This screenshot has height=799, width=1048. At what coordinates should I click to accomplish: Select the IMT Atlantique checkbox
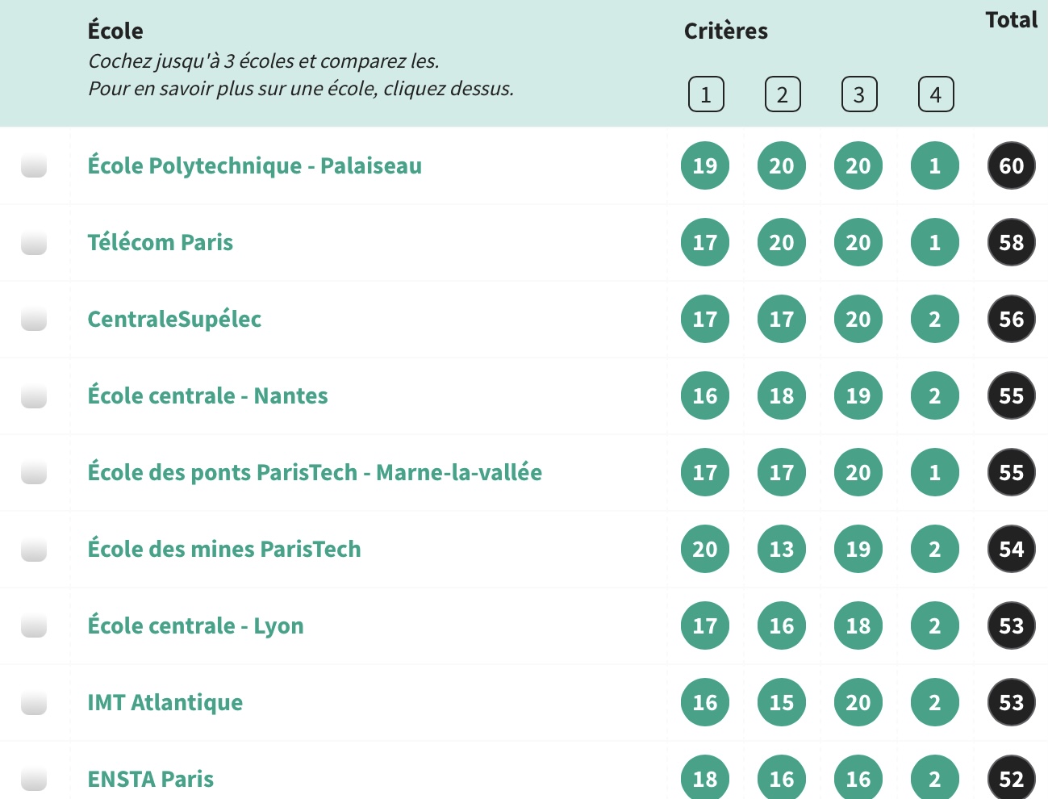[x=34, y=702]
